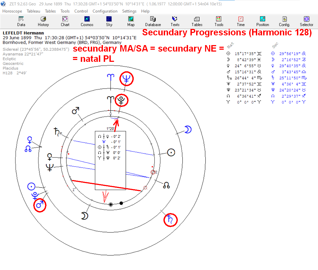Click the Sidereal setting line
The width and height of the screenshot is (318, 270).
point(36,49)
